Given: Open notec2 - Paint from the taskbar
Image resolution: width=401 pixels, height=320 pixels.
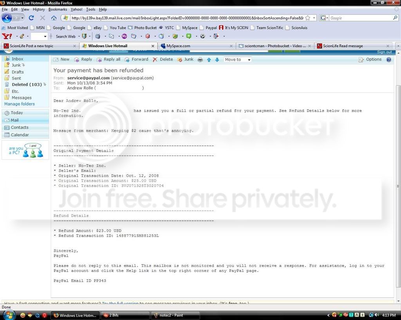Looking at the screenshot, I should click(x=171, y=315).
